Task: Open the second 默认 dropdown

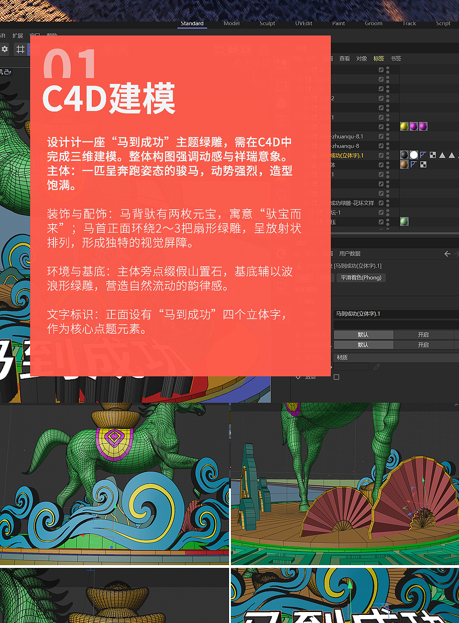Action: click(363, 345)
